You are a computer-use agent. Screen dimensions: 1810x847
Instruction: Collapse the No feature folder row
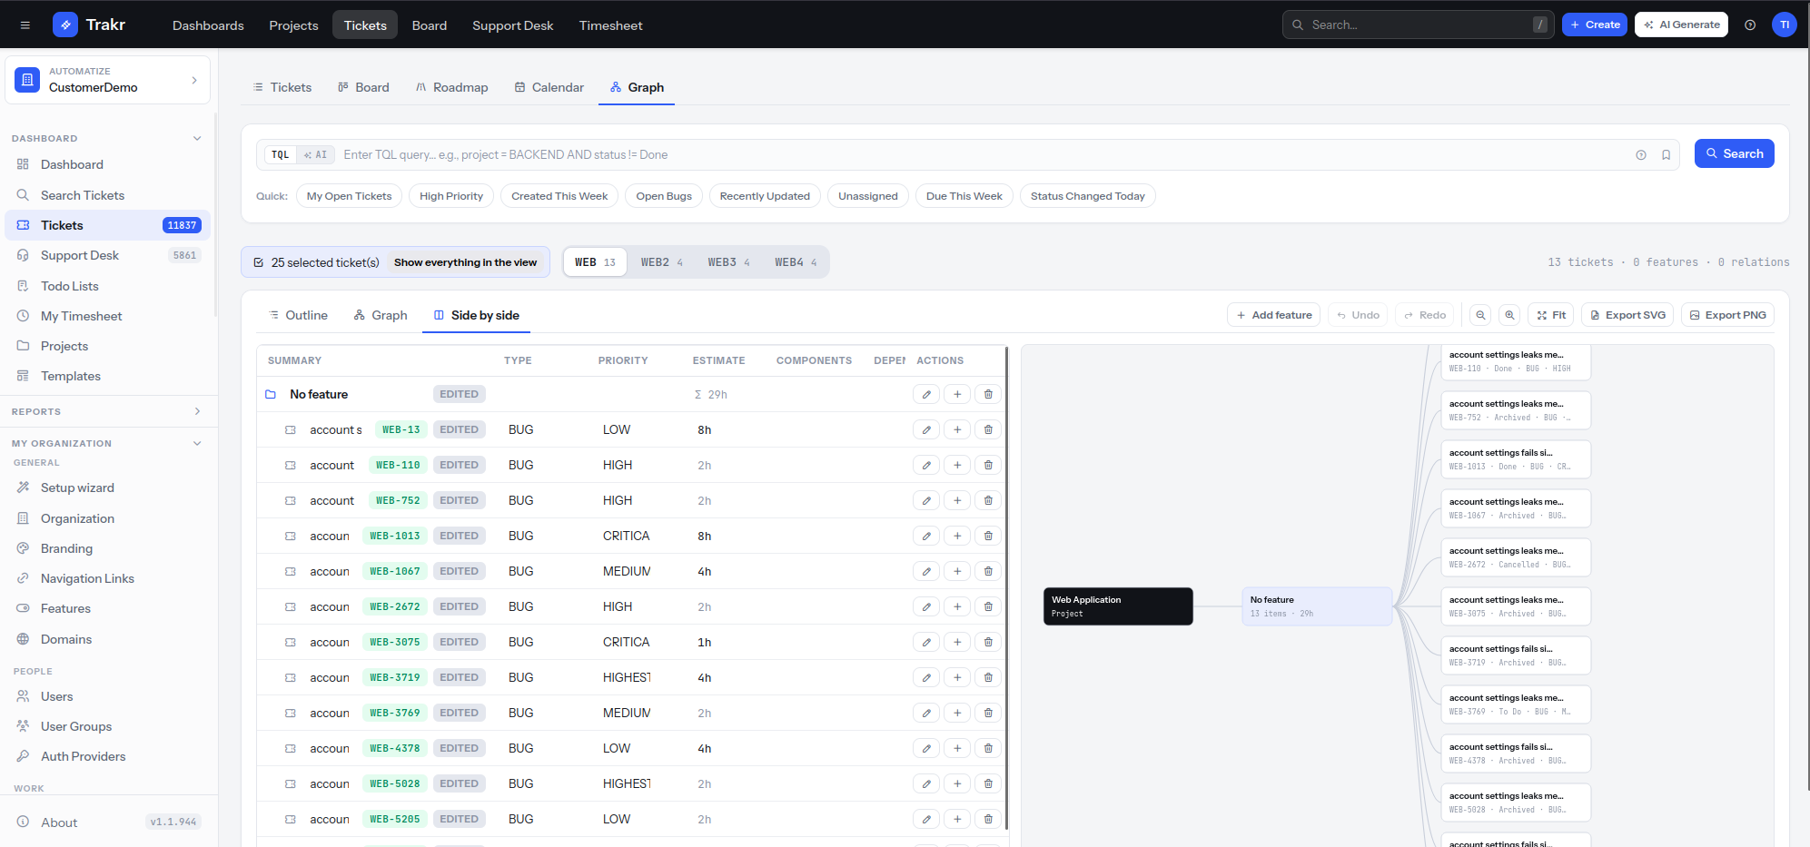[x=271, y=394]
